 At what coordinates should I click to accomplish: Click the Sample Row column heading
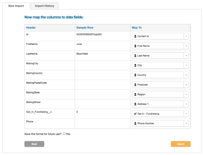pos(85,28)
